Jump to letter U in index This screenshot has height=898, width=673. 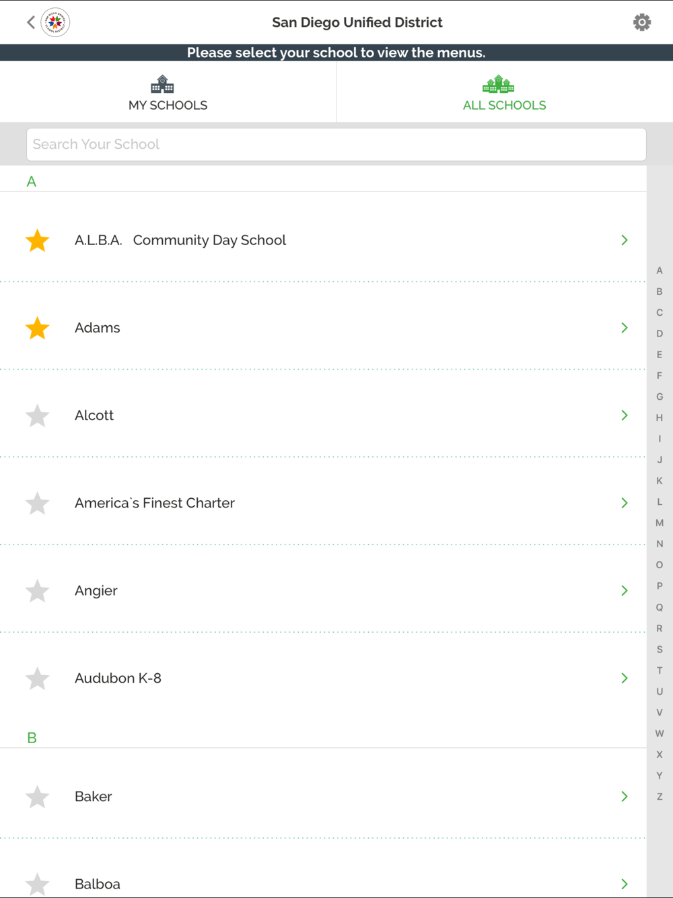point(660,691)
